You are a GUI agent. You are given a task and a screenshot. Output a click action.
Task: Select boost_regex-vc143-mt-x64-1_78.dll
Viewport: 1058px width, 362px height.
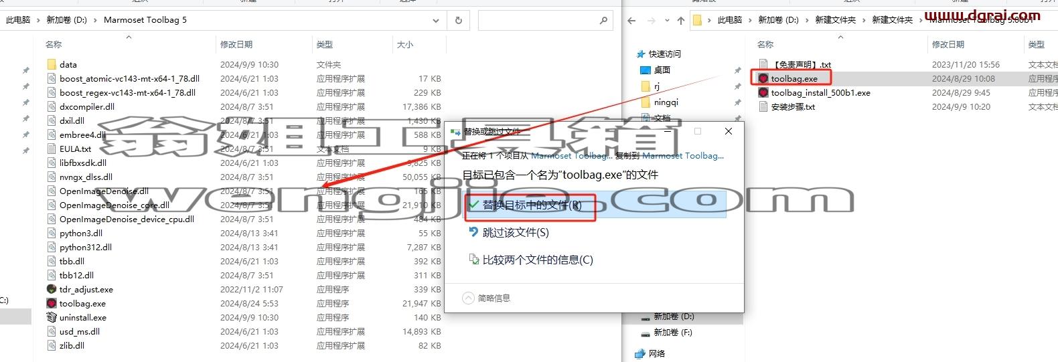click(127, 92)
